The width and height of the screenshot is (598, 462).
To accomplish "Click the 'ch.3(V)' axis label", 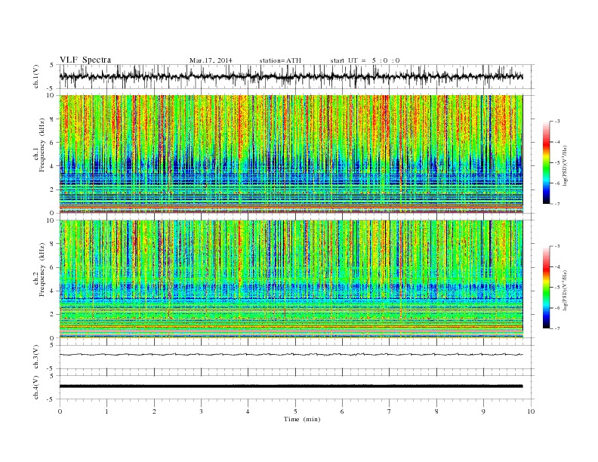I will tap(36, 358).
